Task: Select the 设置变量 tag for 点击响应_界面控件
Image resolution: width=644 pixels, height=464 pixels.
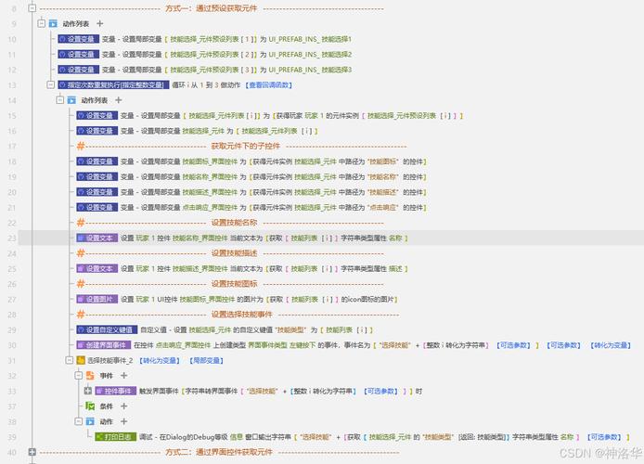Action: [97, 207]
